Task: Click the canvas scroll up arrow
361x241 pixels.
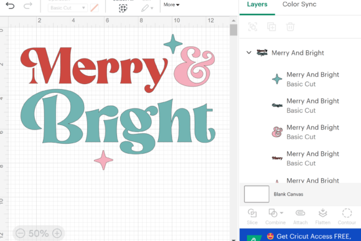Action: point(233,21)
